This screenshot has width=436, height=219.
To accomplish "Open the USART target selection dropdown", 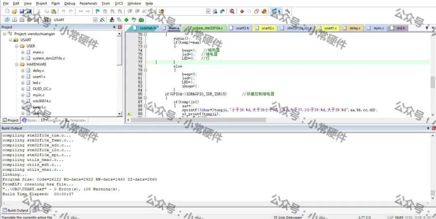I will [95, 20].
